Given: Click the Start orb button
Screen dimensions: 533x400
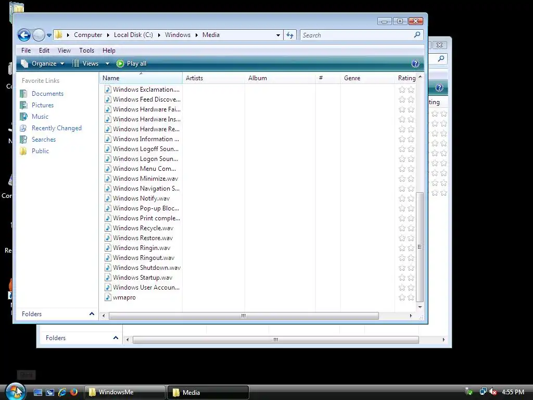Looking at the screenshot, I should (15, 392).
